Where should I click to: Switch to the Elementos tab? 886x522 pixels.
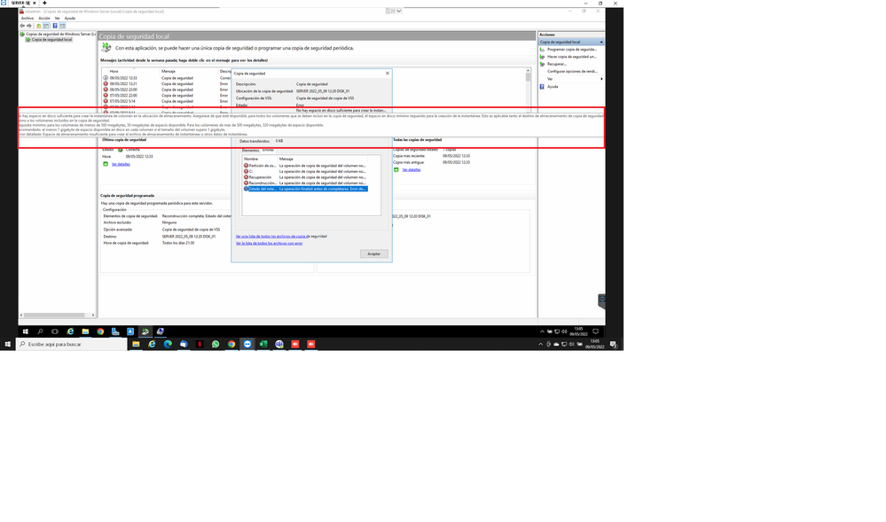pos(250,151)
